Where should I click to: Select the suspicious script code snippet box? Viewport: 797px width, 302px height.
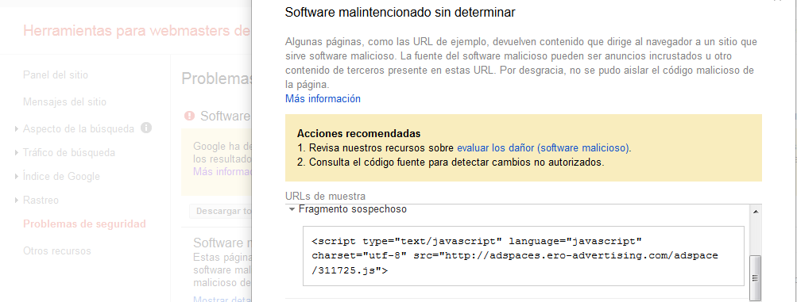point(524,256)
